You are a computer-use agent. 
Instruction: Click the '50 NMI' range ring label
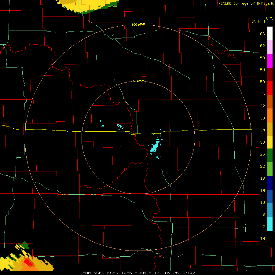click(138, 81)
